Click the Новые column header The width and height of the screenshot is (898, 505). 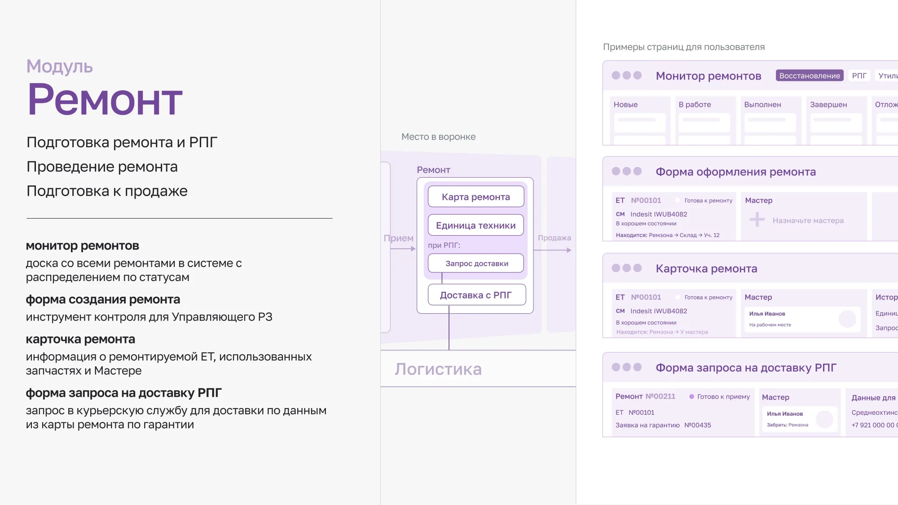click(625, 105)
